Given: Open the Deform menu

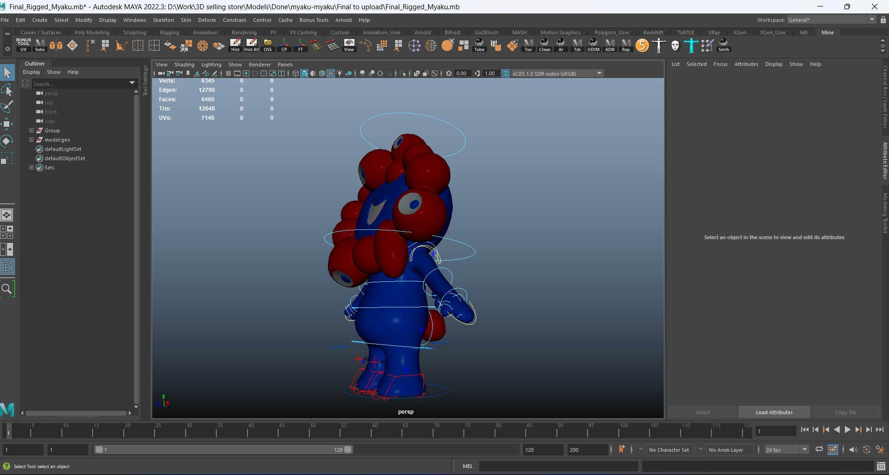Looking at the screenshot, I should click(207, 20).
